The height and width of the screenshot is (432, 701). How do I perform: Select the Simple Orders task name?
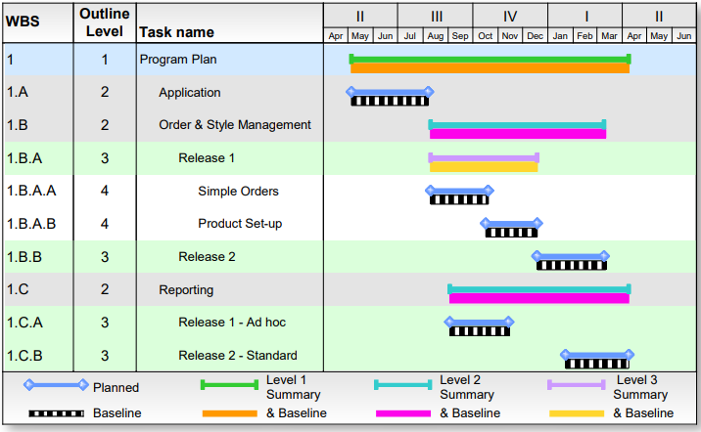click(238, 192)
